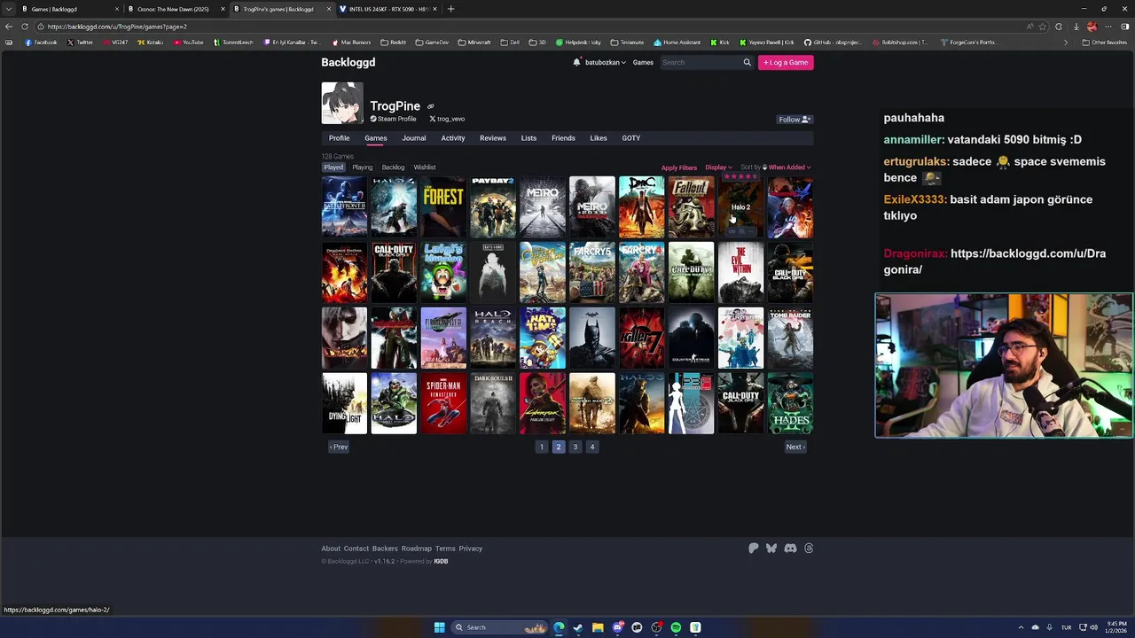Image resolution: width=1135 pixels, height=638 pixels.
Task: Open Kotaku bookmark in bookmarks bar
Action: (x=151, y=42)
